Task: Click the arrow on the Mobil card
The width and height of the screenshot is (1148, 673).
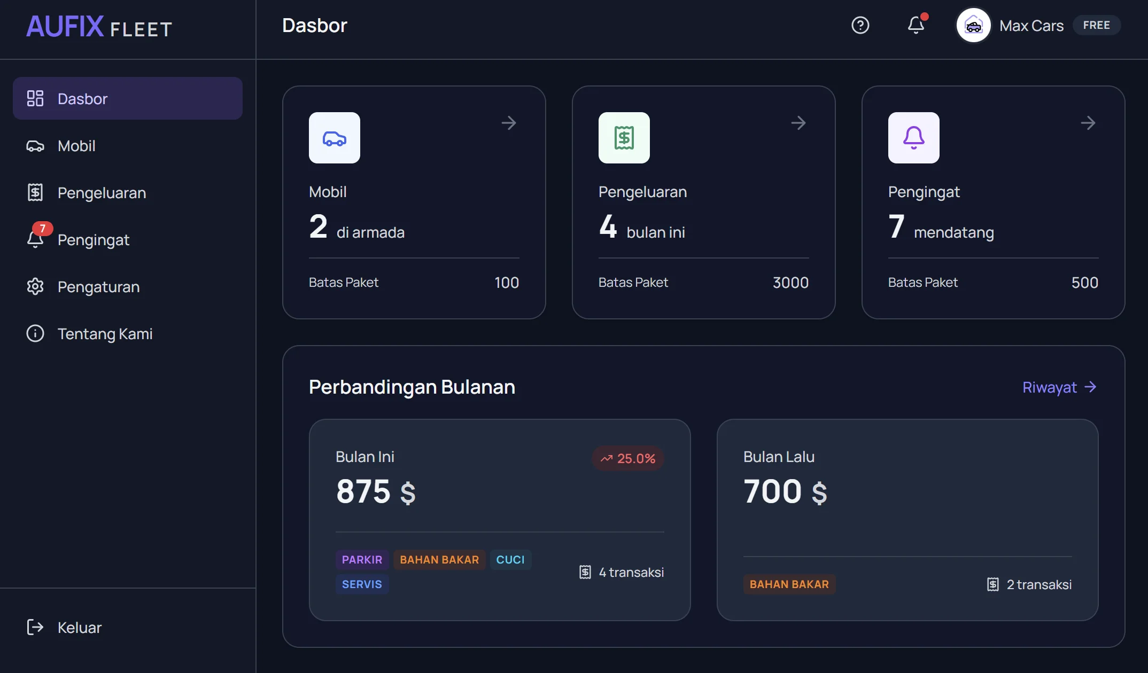Action: click(x=509, y=123)
